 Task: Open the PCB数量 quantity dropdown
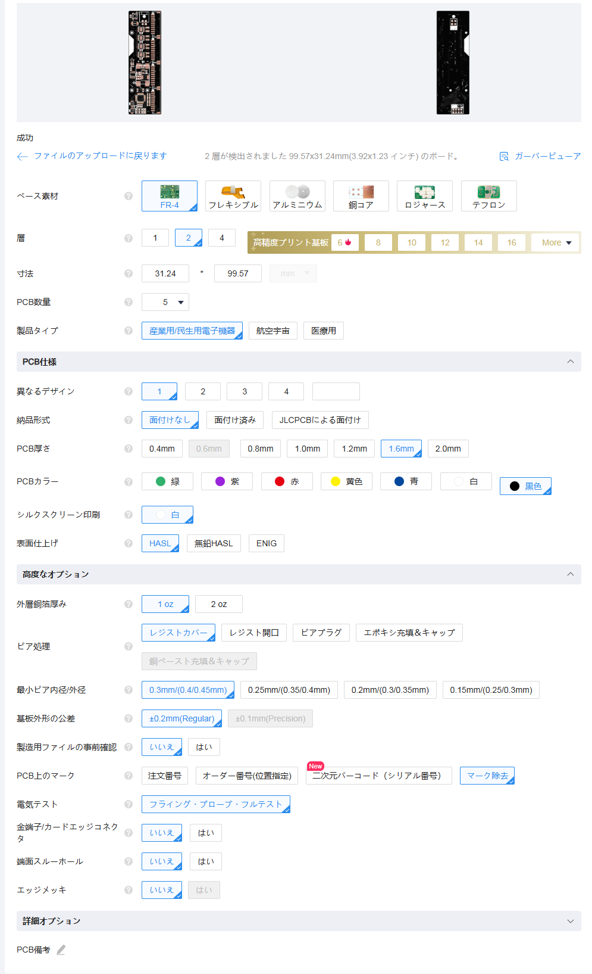[165, 302]
